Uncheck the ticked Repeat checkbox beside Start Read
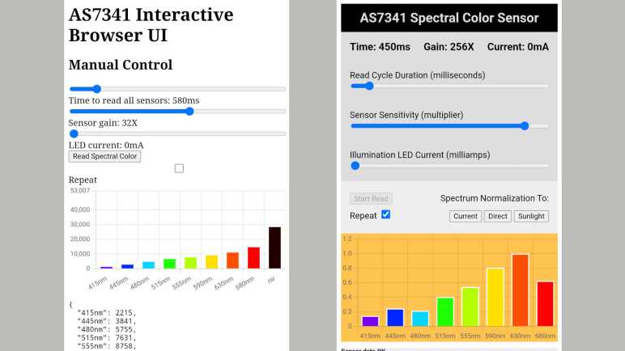 (x=385, y=214)
